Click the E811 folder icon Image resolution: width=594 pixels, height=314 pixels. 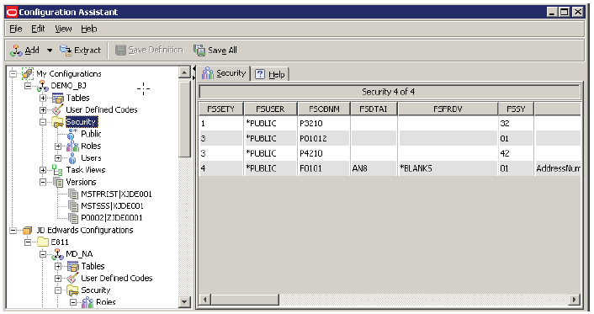click(x=43, y=242)
